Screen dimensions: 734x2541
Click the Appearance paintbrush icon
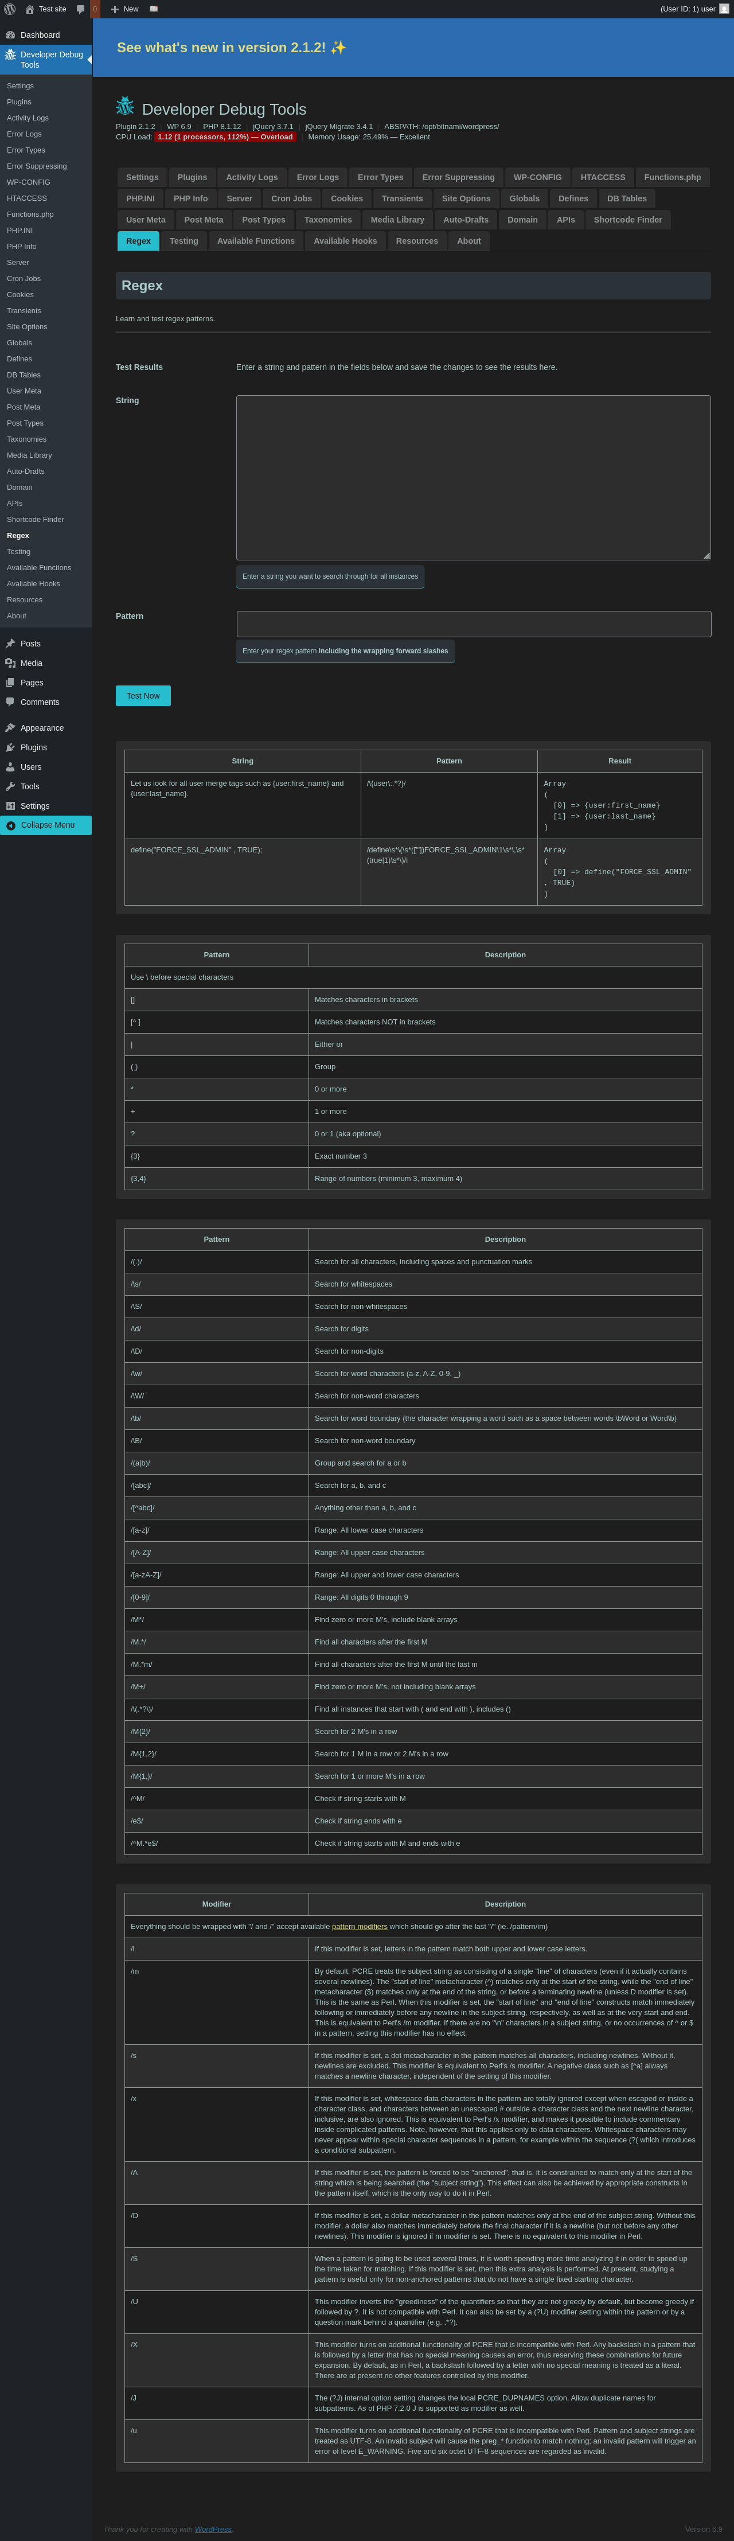click(10, 728)
